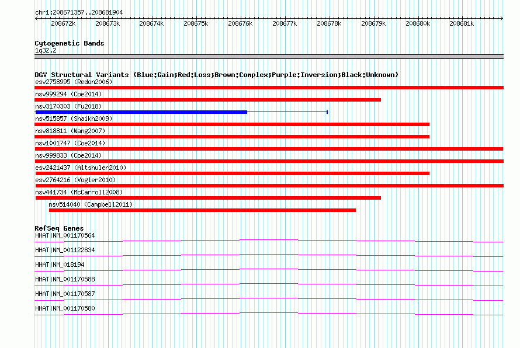520x348 pixels.
Task: Select the 1q32.2 band label
Action: coord(46,50)
